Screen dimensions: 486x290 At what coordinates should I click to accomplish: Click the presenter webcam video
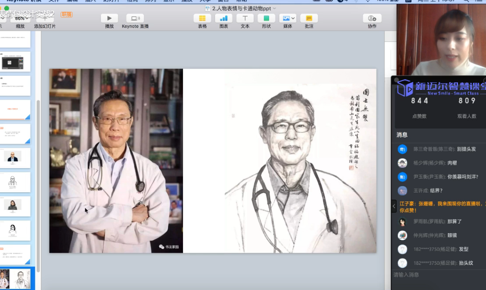click(441, 40)
